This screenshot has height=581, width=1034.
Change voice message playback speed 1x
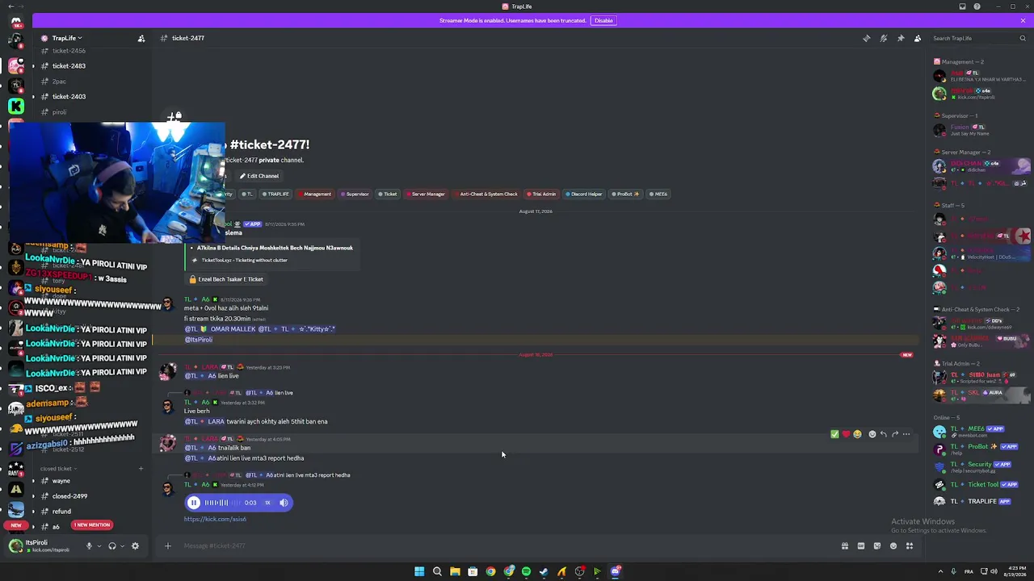point(267,503)
